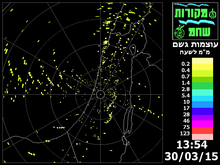Select the light pink legend band at bottom

202,137
